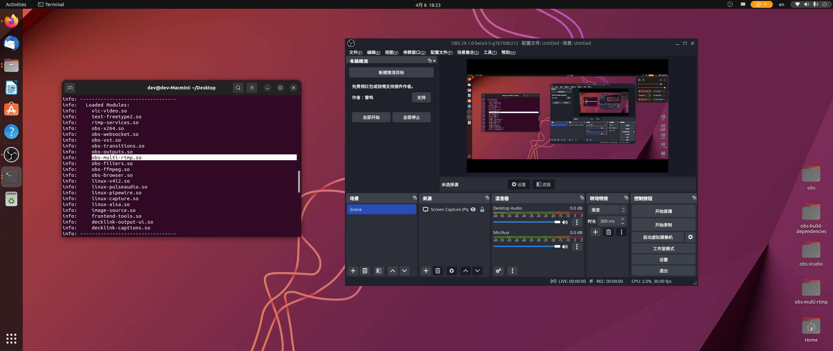Click the 新建推流目标 button
This screenshot has width=833, height=351.
pos(391,72)
